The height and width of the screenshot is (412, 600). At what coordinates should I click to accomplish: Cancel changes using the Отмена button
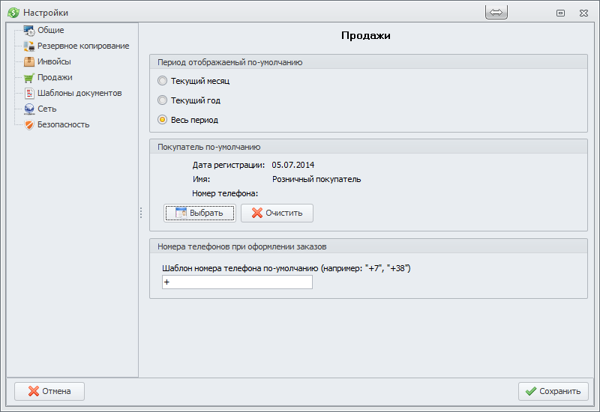(49, 391)
